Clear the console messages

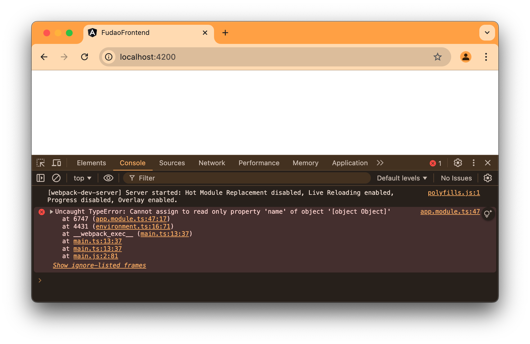point(56,178)
